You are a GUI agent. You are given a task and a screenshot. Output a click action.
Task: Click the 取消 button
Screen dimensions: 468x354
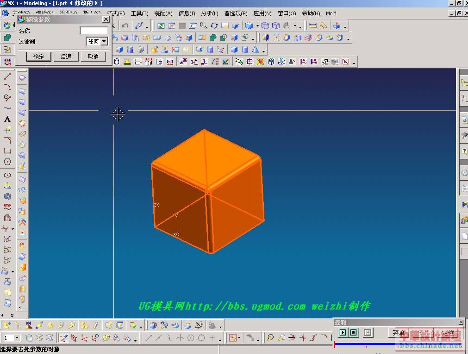pyautogui.click(x=93, y=57)
